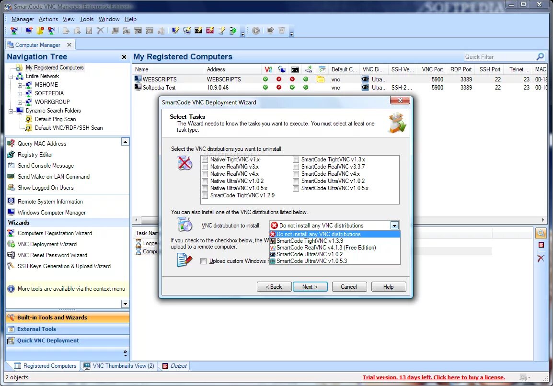Open the Tools menu

click(x=86, y=19)
